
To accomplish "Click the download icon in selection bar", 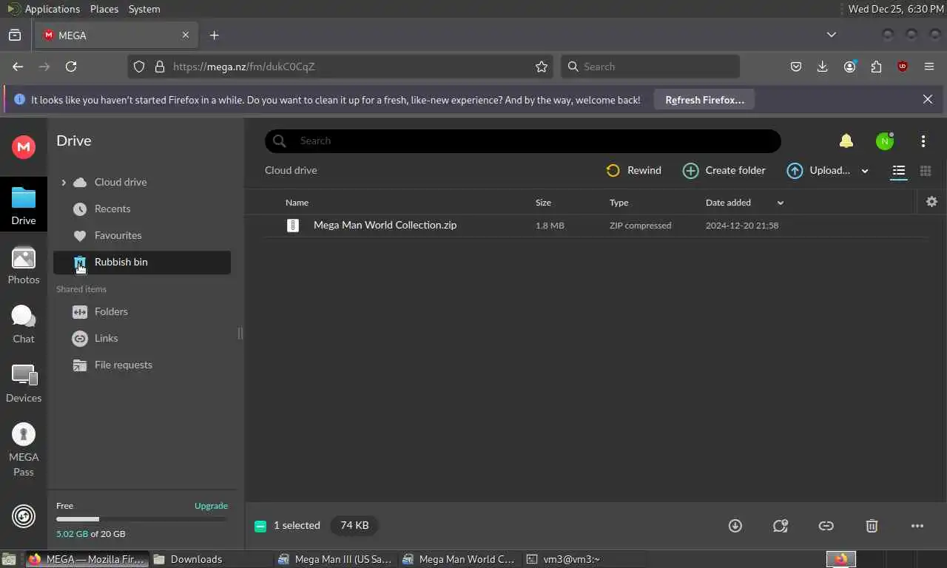I will coord(735,526).
